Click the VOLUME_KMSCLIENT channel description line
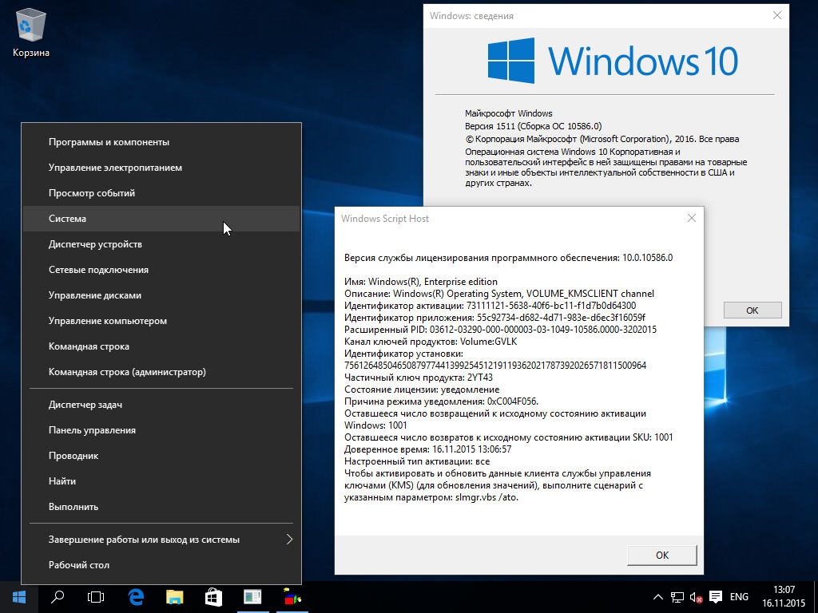Screen dimensions: 818x613 [x=499, y=294]
